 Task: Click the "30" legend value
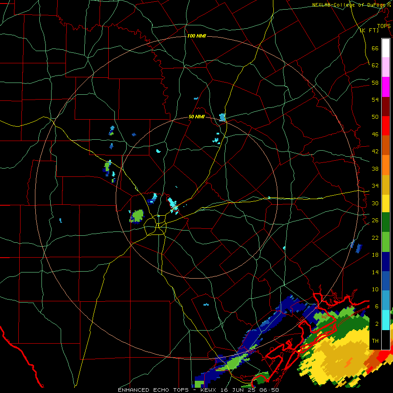tap(375, 203)
